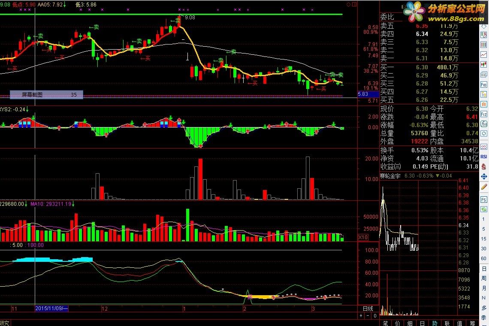The image size is (489, 326).
Task: Click the MA10: 293211.19 volume indicator label
Action: click(51, 204)
